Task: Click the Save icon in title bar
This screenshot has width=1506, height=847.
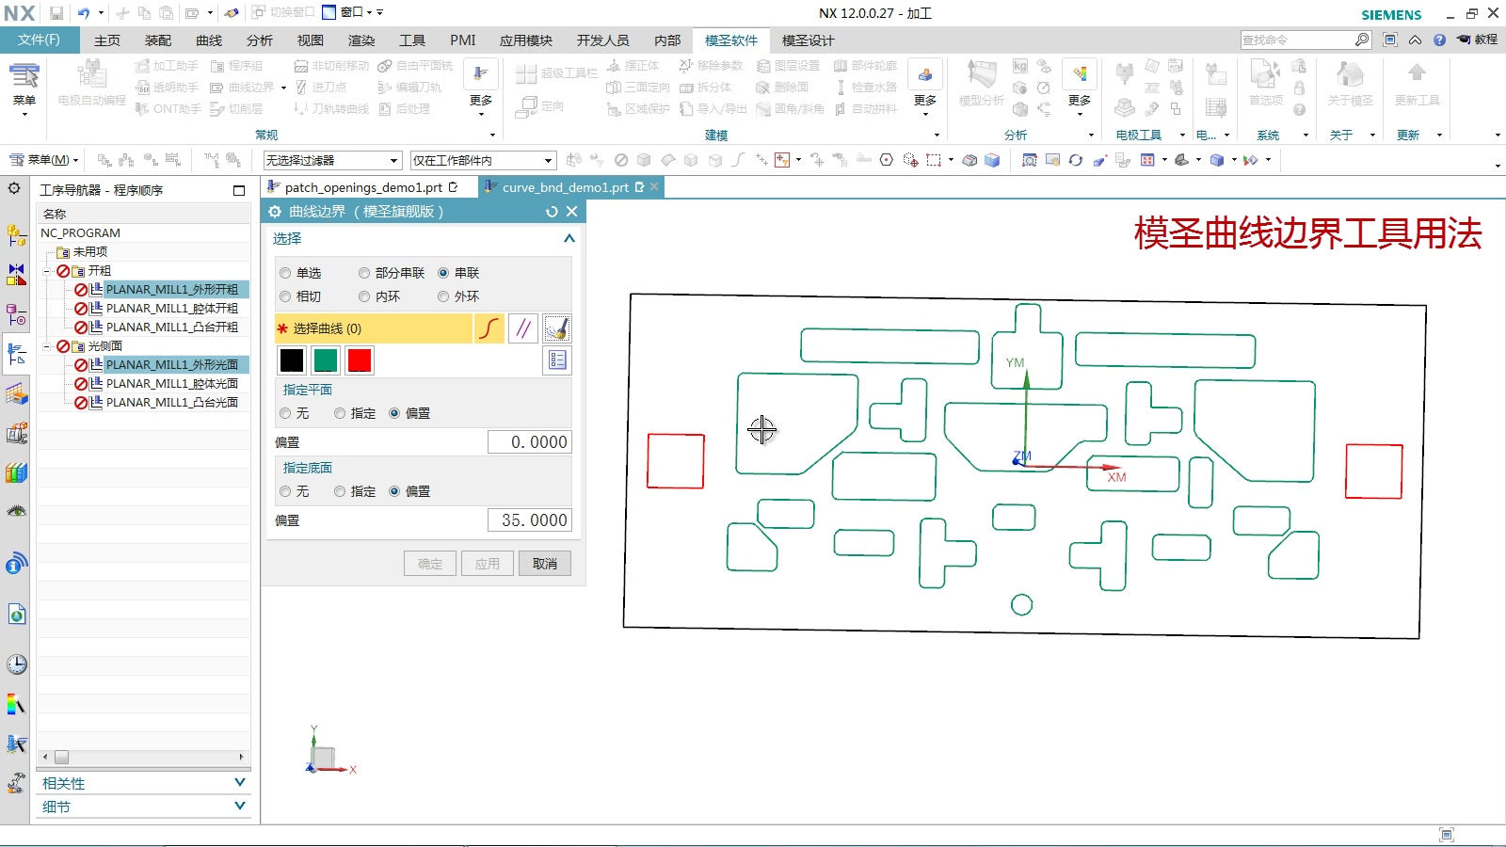Action: click(x=56, y=13)
